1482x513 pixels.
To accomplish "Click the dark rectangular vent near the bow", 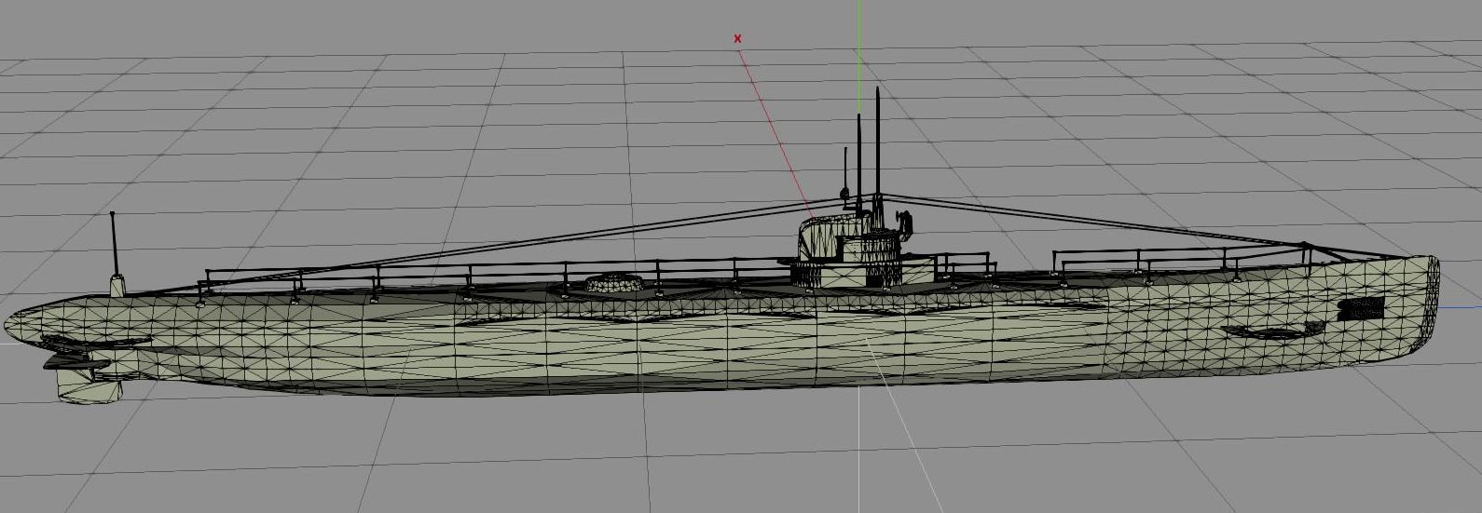I will pyautogui.click(x=1361, y=310).
